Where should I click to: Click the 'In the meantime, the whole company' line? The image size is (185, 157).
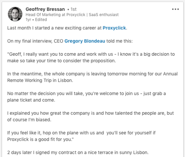(x=92, y=74)
